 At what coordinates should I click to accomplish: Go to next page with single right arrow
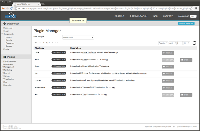[53, 43]
